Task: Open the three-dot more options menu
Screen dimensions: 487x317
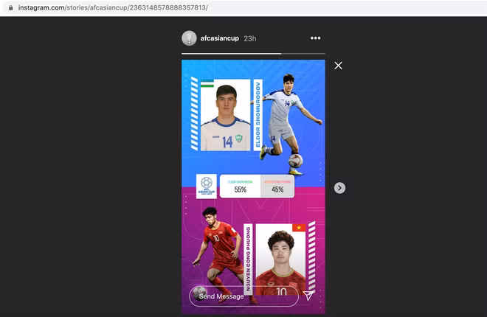Action: [x=315, y=38]
